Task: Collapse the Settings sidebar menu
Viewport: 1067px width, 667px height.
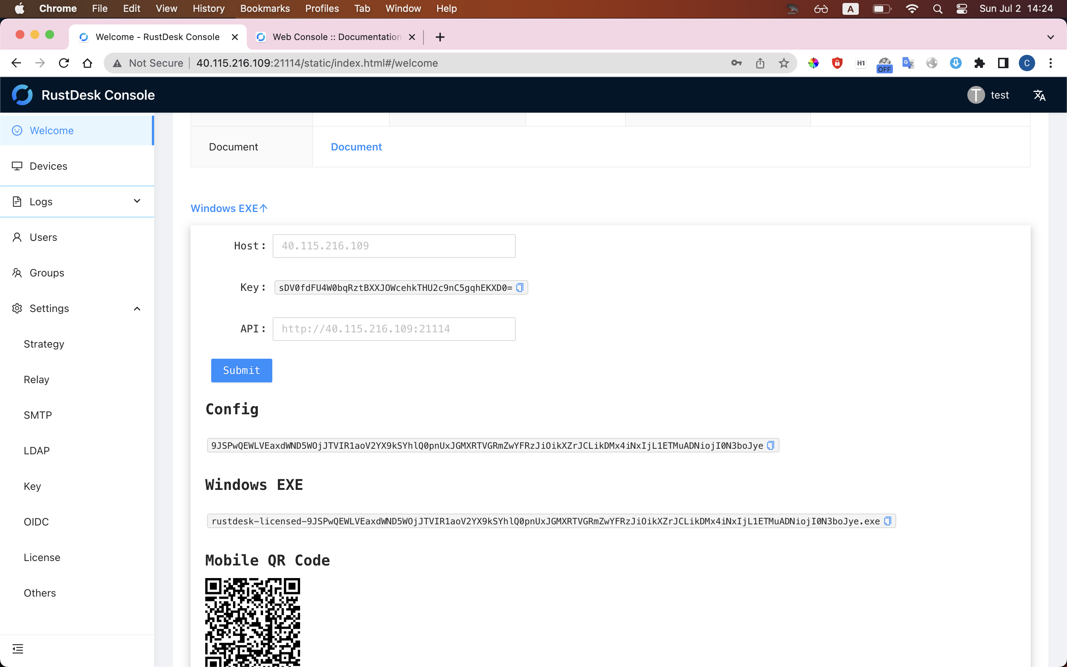Action: [x=77, y=308]
